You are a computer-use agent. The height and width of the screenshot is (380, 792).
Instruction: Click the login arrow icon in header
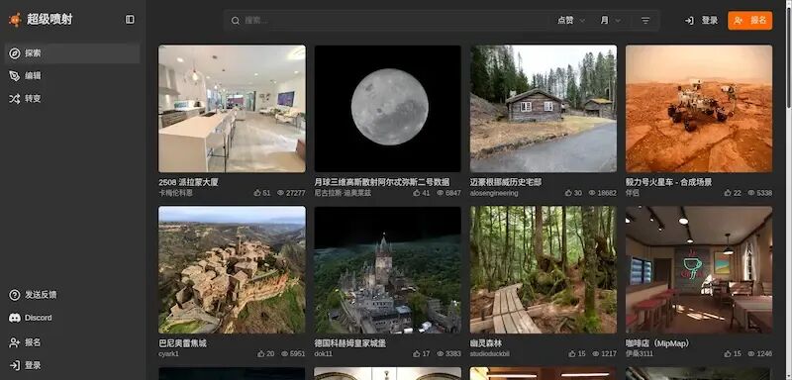point(689,21)
